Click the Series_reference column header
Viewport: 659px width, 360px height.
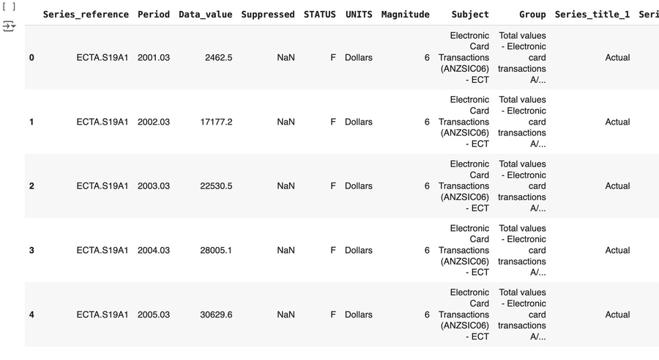click(x=86, y=15)
